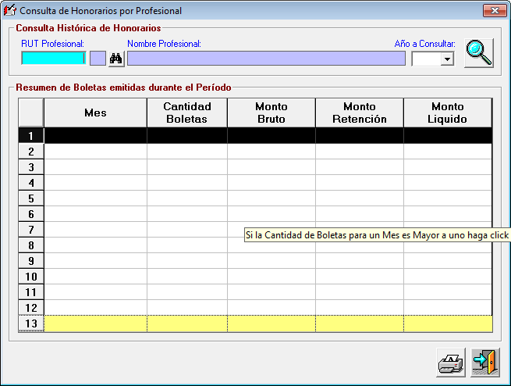Click the exit door icon
Image resolution: width=511 pixels, height=386 pixels.
(x=485, y=363)
